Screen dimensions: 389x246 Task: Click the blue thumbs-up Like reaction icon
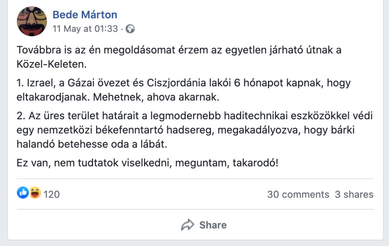[23, 193]
